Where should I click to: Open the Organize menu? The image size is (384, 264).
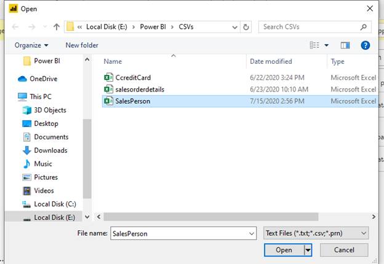31,45
